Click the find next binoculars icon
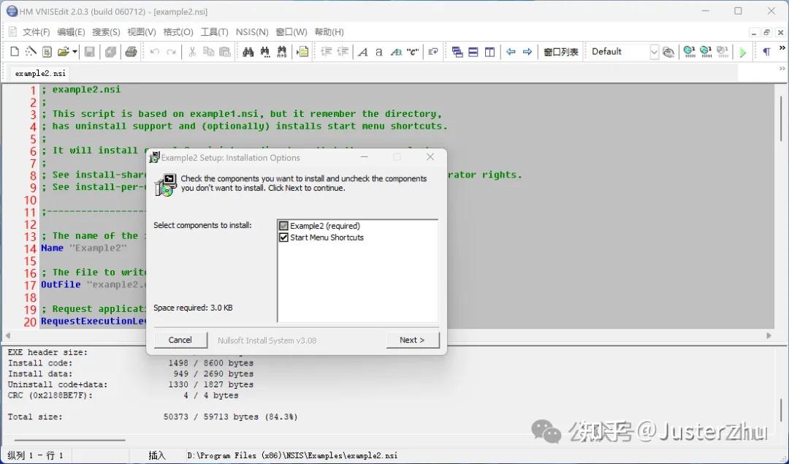This screenshot has height=464, width=789. click(x=264, y=52)
